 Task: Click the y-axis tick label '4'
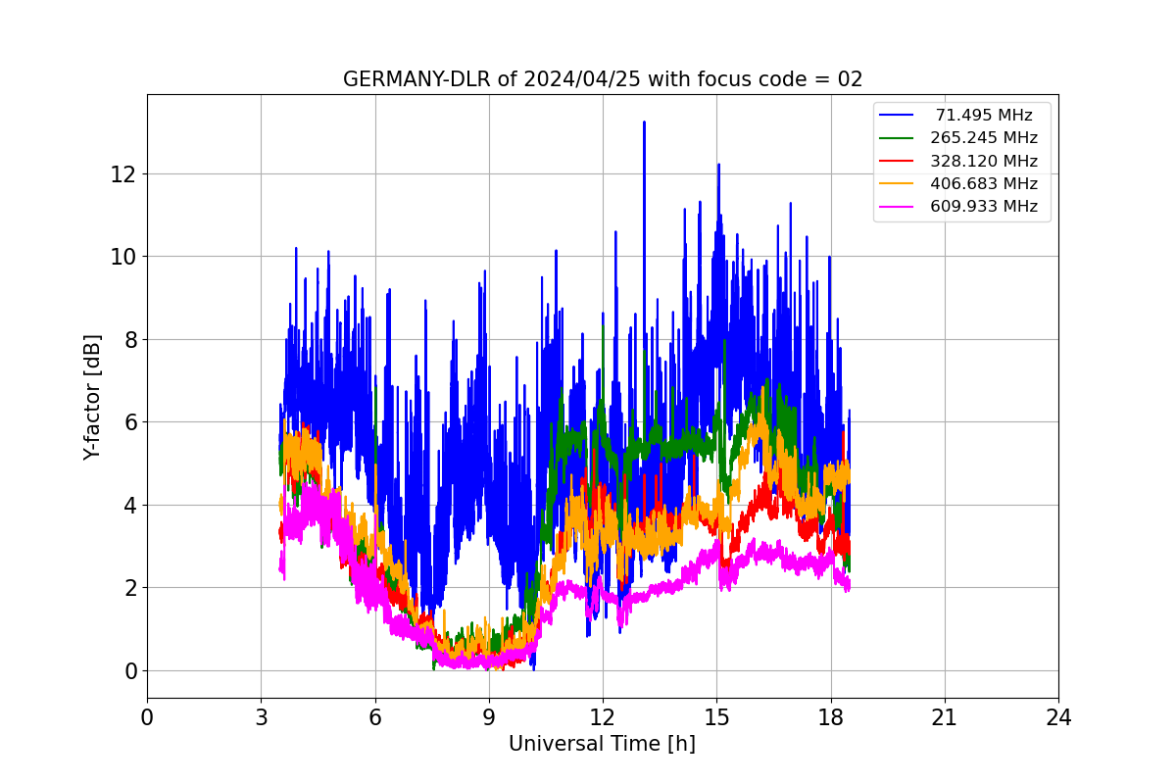(130, 506)
